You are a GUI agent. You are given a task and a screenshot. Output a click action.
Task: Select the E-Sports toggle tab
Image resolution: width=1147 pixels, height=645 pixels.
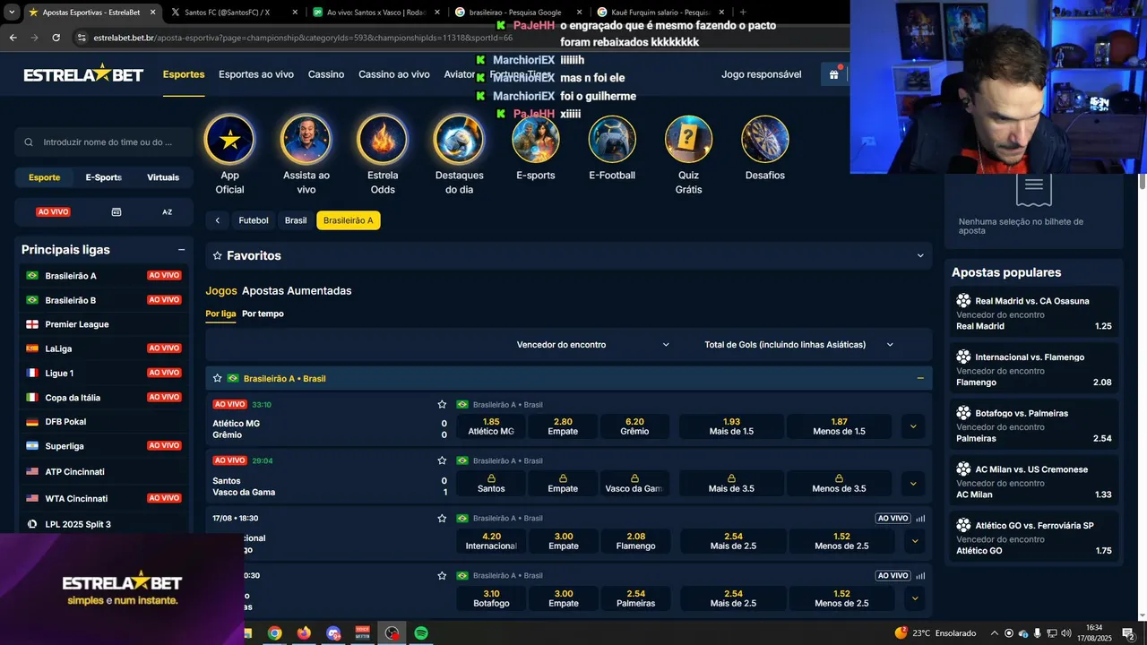click(x=104, y=177)
